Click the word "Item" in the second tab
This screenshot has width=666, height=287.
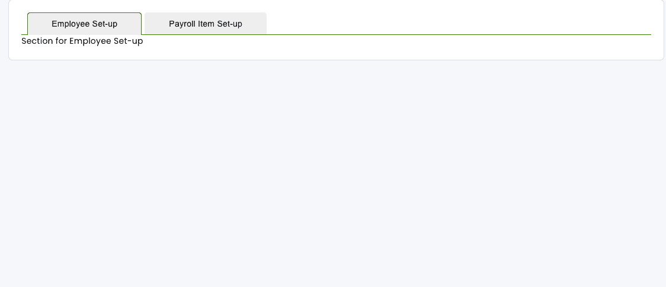tap(206, 24)
